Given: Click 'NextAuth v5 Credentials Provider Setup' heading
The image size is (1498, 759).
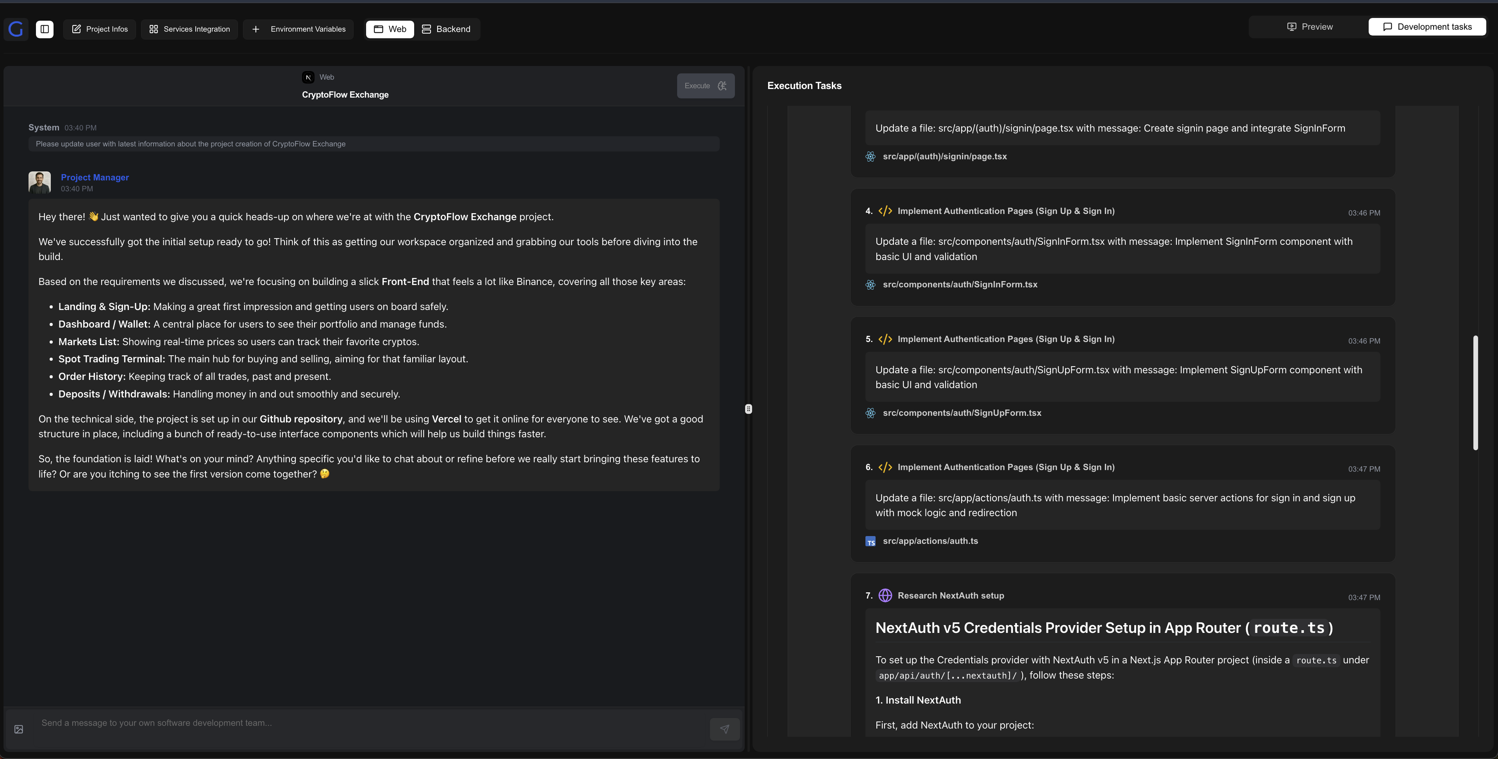Looking at the screenshot, I should (x=1104, y=628).
